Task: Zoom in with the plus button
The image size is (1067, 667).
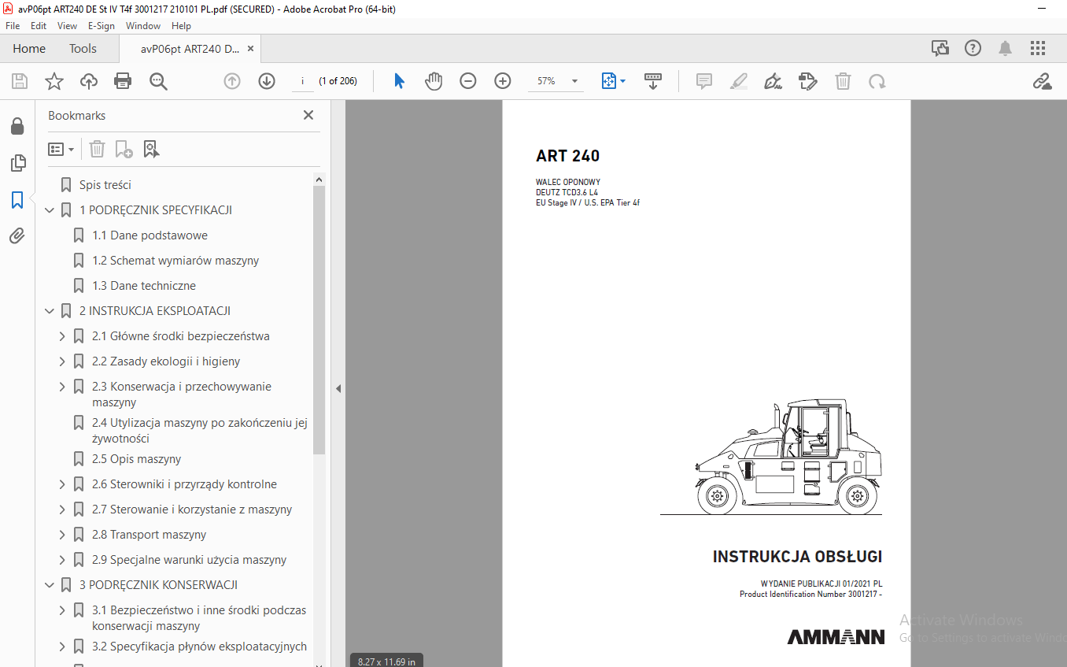Action: click(x=503, y=81)
